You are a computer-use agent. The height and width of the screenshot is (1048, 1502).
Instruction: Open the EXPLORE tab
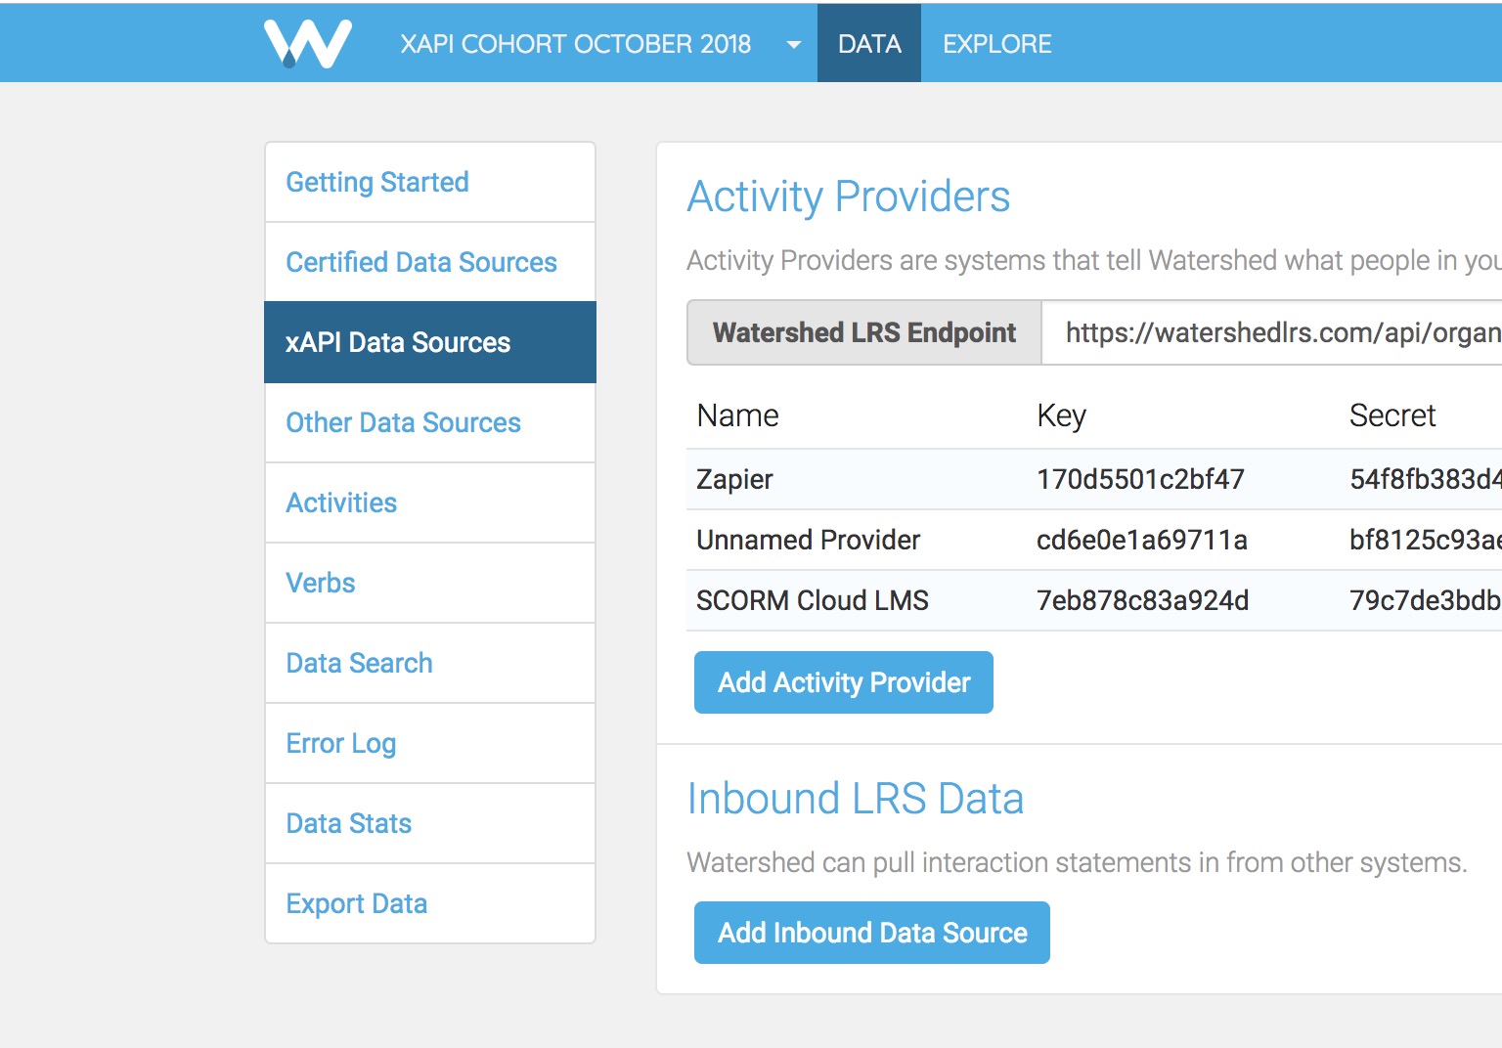pos(996,44)
